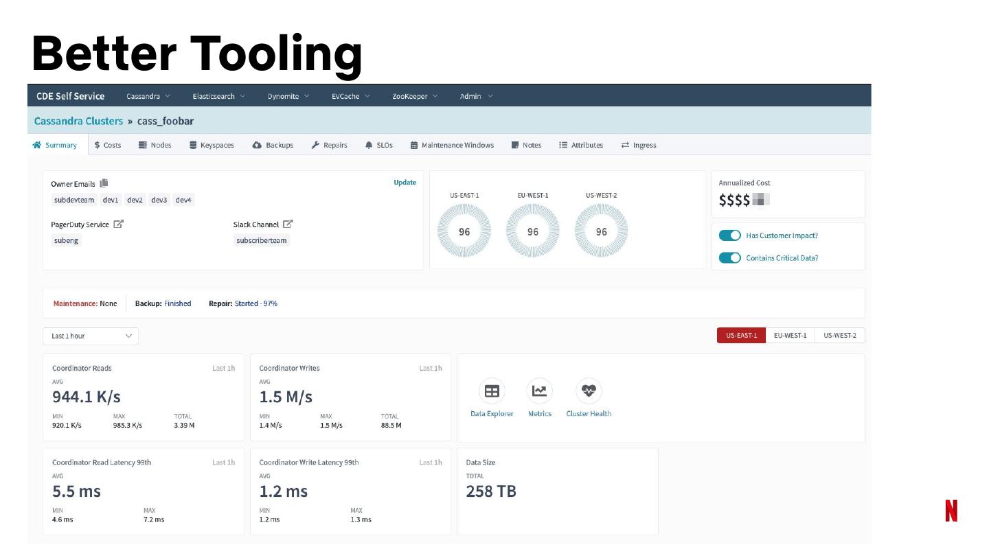Toggle the Contains Critical Data switch
The height and width of the screenshot is (556, 989).
(729, 258)
